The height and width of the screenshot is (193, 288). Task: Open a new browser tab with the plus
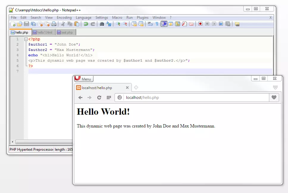[x=136, y=88]
